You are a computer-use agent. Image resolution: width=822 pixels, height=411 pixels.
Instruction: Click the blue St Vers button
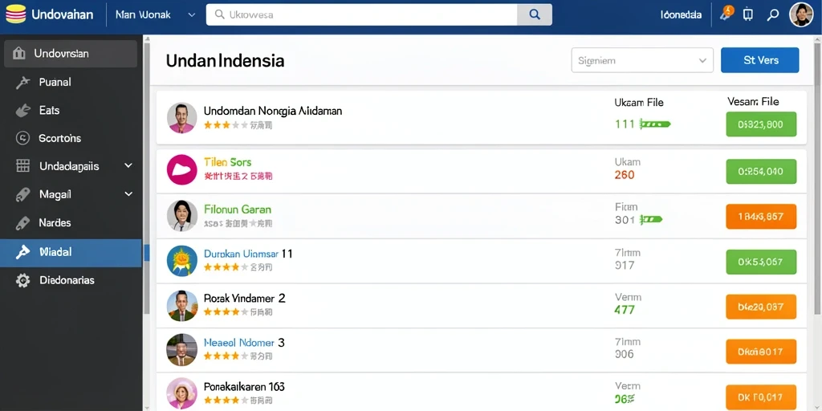[x=760, y=60]
